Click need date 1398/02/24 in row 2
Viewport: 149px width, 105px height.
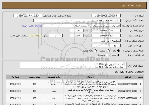(15, 91)
